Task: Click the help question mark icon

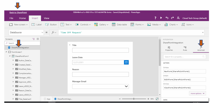Action: point(155,18)
